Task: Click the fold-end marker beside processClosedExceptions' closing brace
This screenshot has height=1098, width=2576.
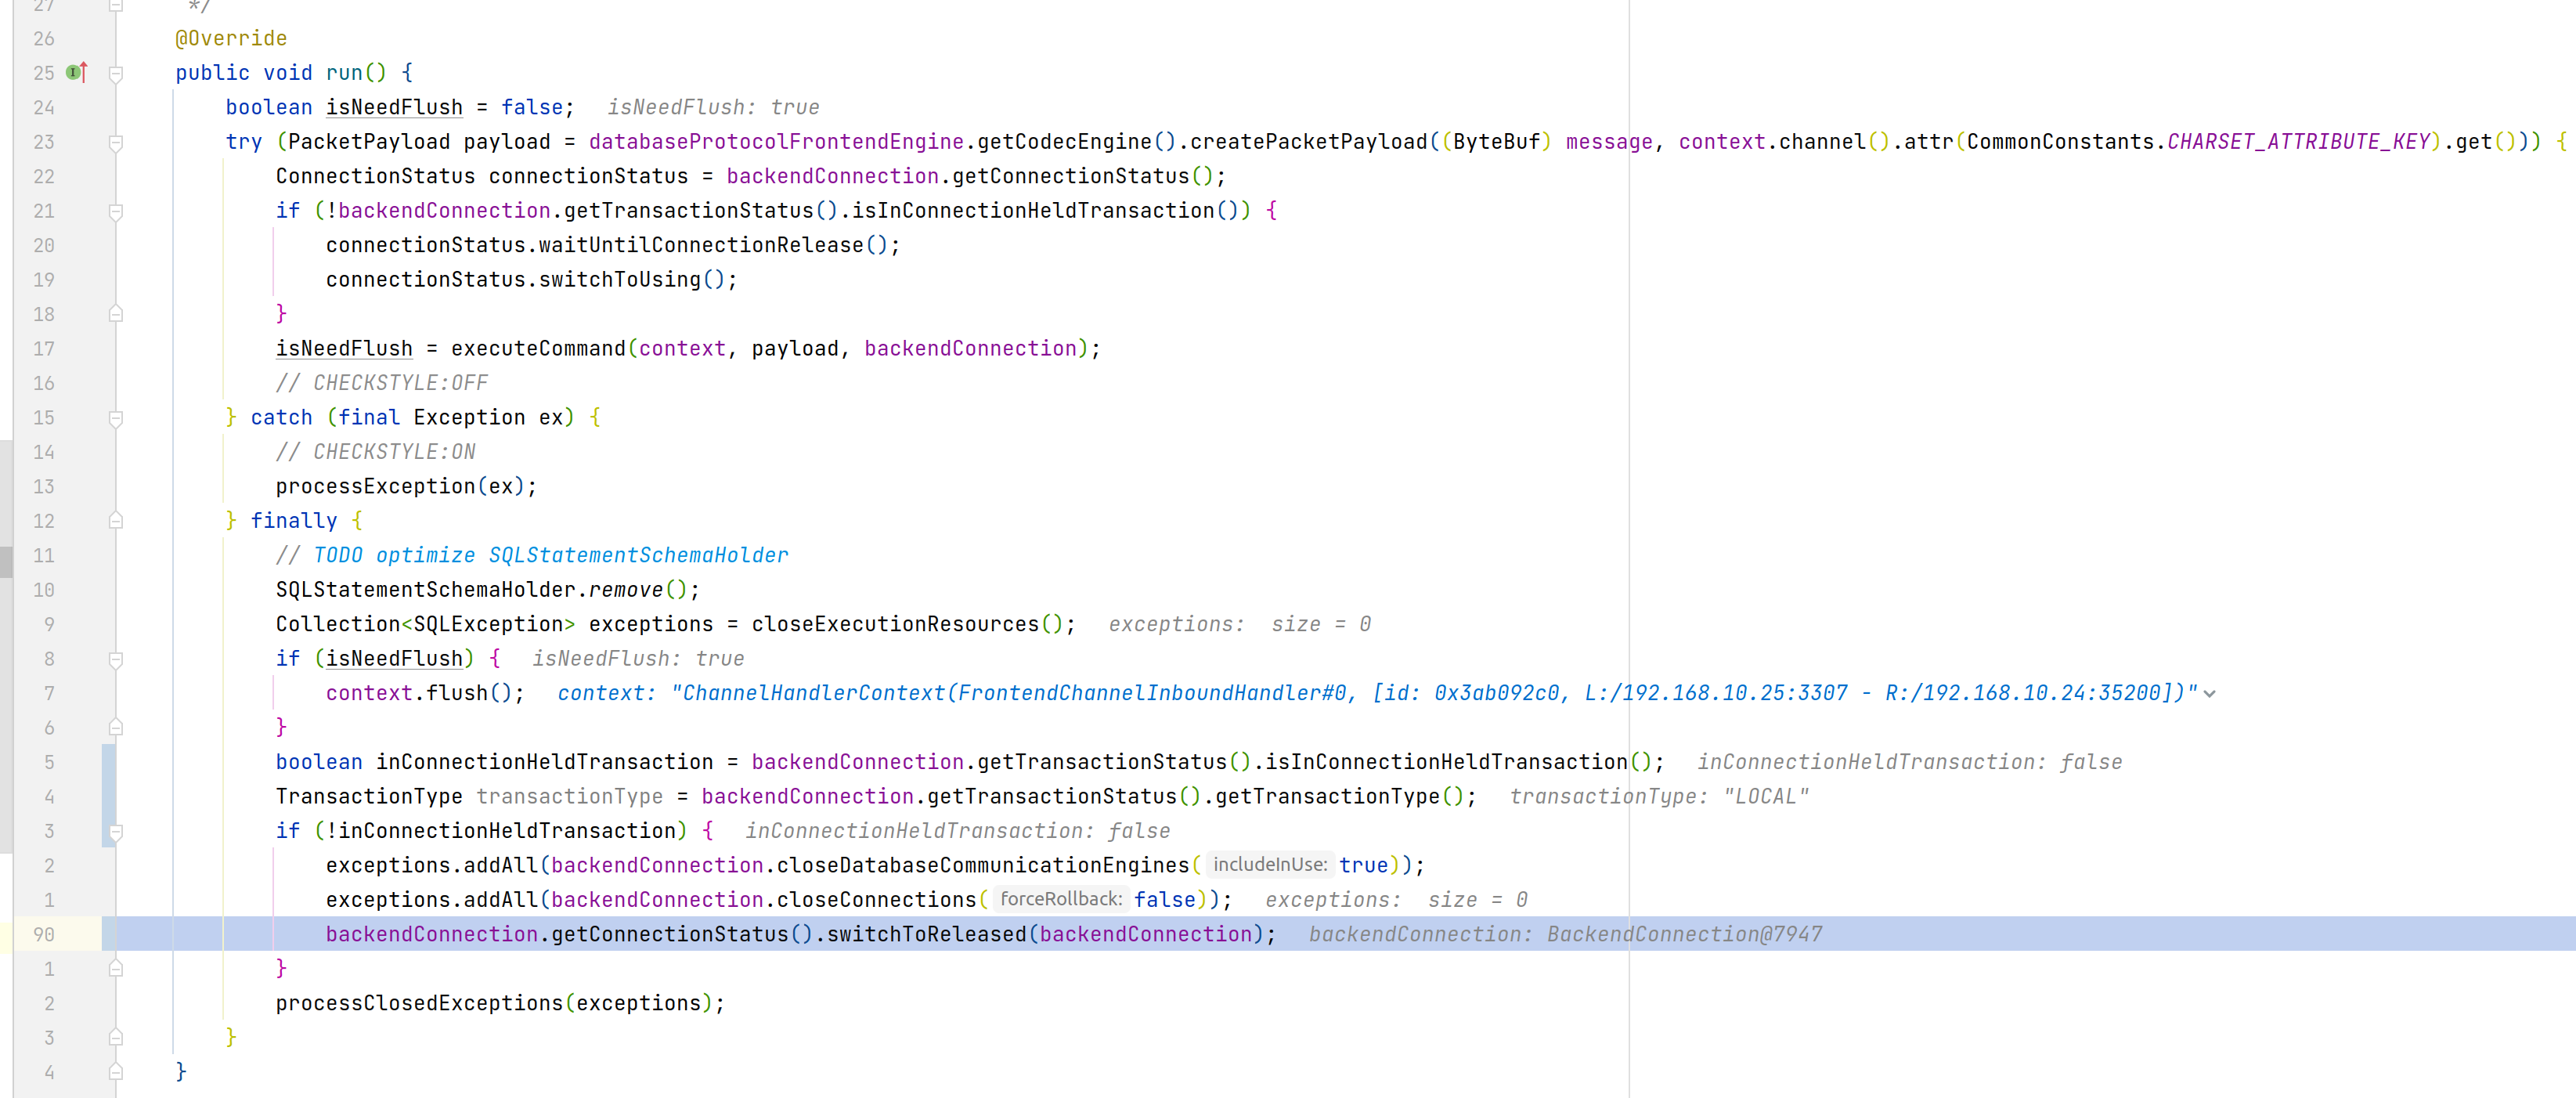Action: pyautogui.click(x=116, y=1037)
